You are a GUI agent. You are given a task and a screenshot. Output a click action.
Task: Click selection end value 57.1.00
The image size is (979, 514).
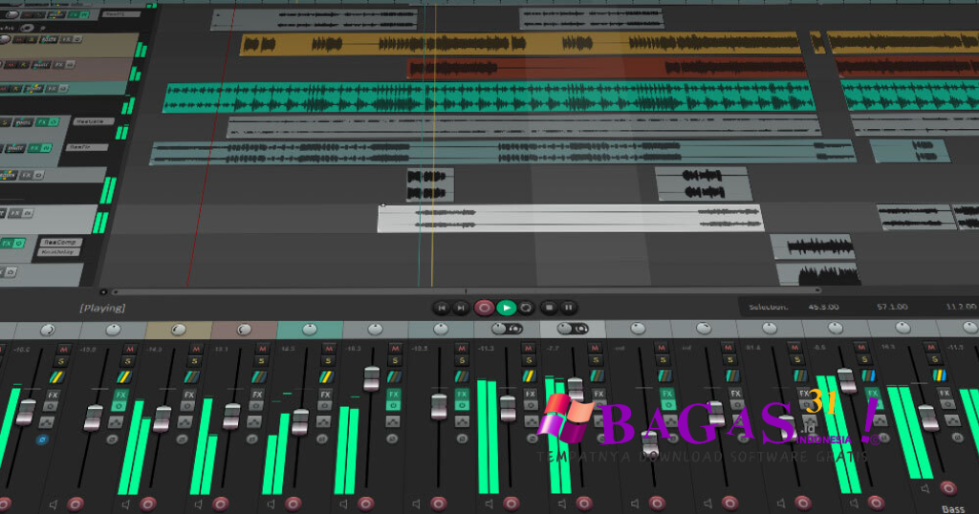point(892,307)
